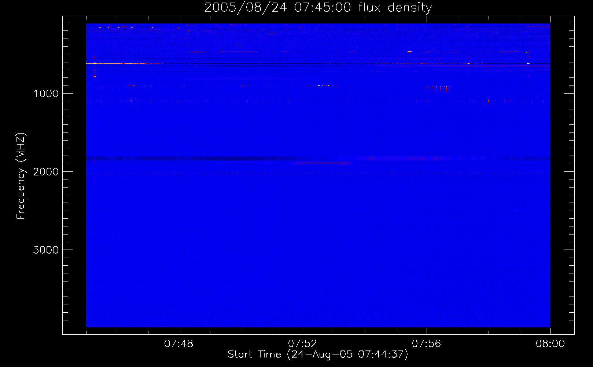
Task: Click the "Frequency (MHZ)" y-axis label
Action: [x=21, y=176]
